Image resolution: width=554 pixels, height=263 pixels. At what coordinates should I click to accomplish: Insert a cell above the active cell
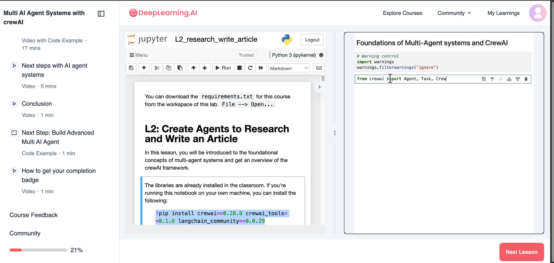[x=509, y=79]
